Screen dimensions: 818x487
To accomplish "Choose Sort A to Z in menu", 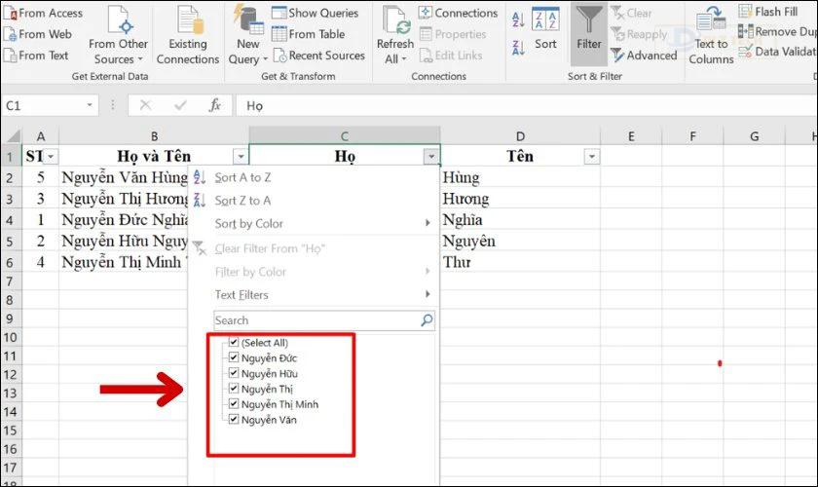I will (313, 177).
